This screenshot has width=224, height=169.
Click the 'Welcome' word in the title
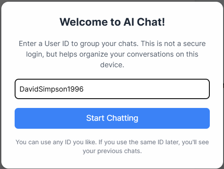coord(84,22)
